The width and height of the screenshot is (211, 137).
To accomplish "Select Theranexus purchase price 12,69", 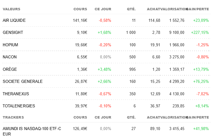I will click(x=155, y=94).
